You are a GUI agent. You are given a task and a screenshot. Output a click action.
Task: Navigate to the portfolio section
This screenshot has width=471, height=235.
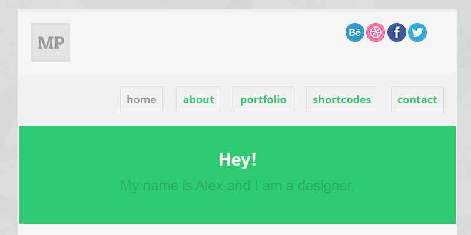click(x=263, y=99)
